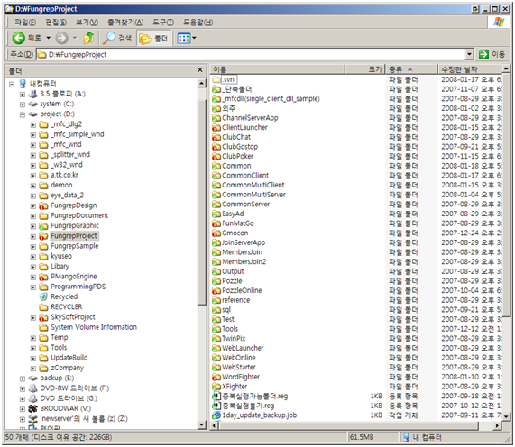Select the CommonMultiServer folder icon

tap(216, 195)
